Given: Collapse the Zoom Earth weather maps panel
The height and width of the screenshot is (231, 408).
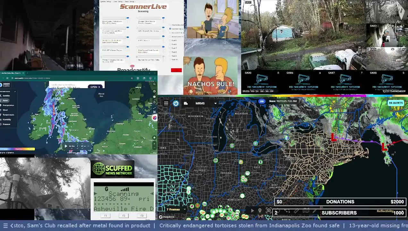Looking at the screenshot, I should 15,91.
